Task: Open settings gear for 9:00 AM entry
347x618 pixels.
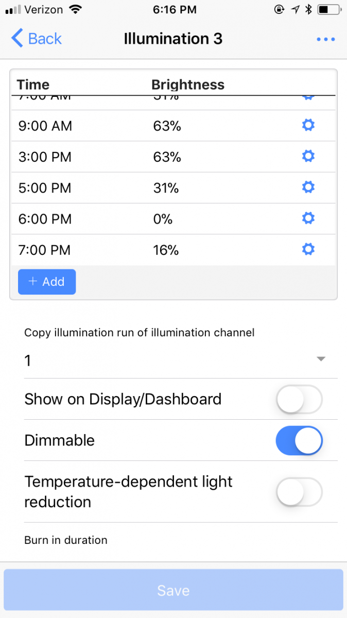Action: pyautogui.click(x=308, y=125)
